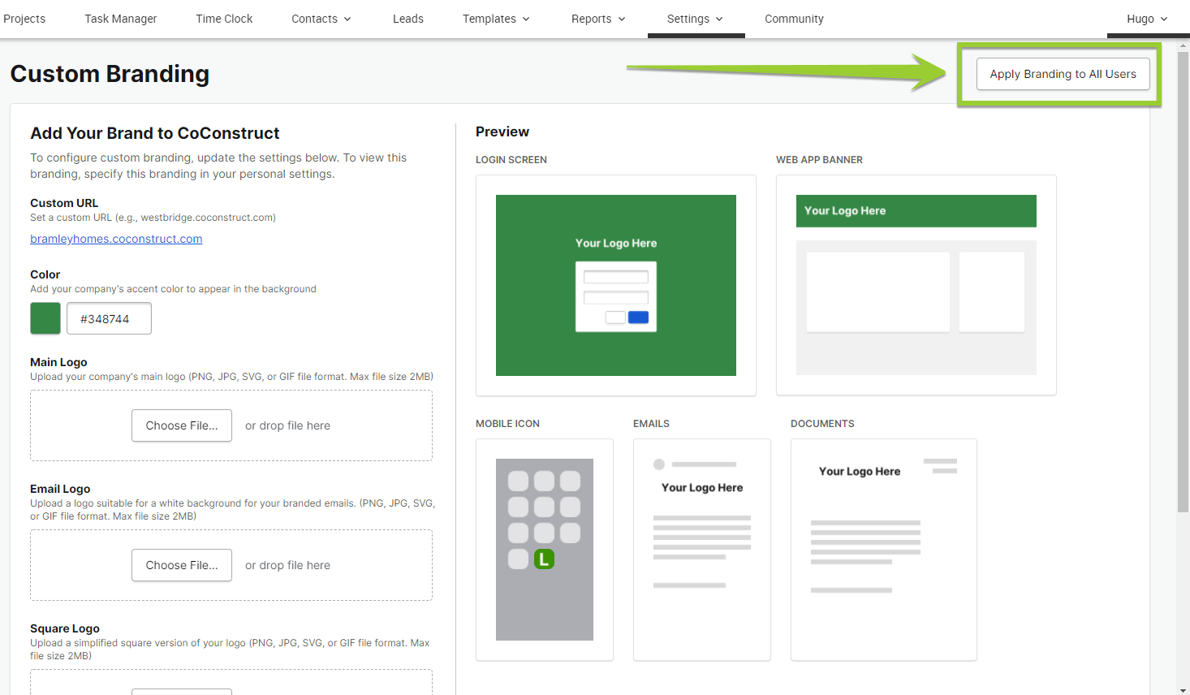Screen dimensions: 1190x695
Task: Click the blue login button in preview
Action: click(639, 317)
